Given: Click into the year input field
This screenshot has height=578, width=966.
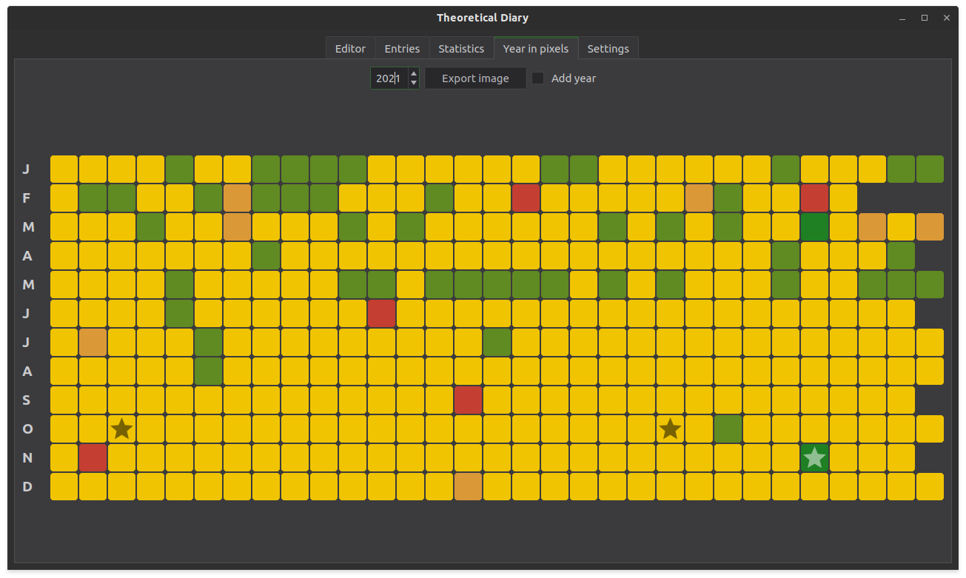Looking at the screenshot, I should (x=389, y=78).
